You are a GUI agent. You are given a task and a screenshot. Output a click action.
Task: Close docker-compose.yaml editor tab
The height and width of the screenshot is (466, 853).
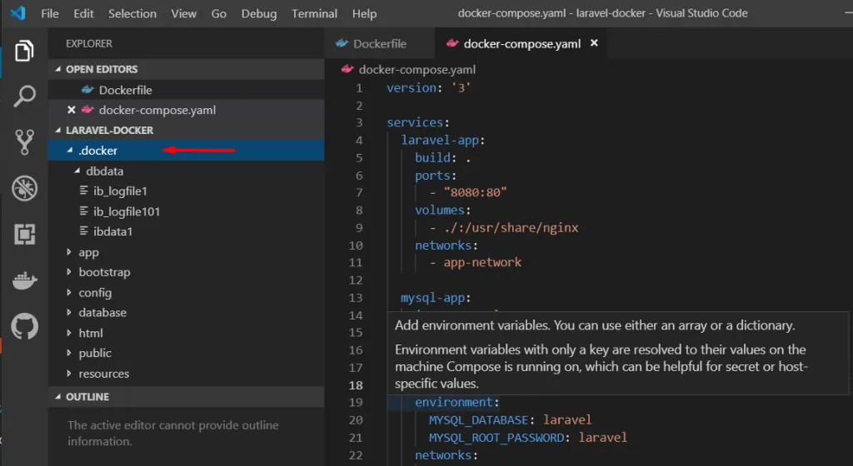point(594,43)
